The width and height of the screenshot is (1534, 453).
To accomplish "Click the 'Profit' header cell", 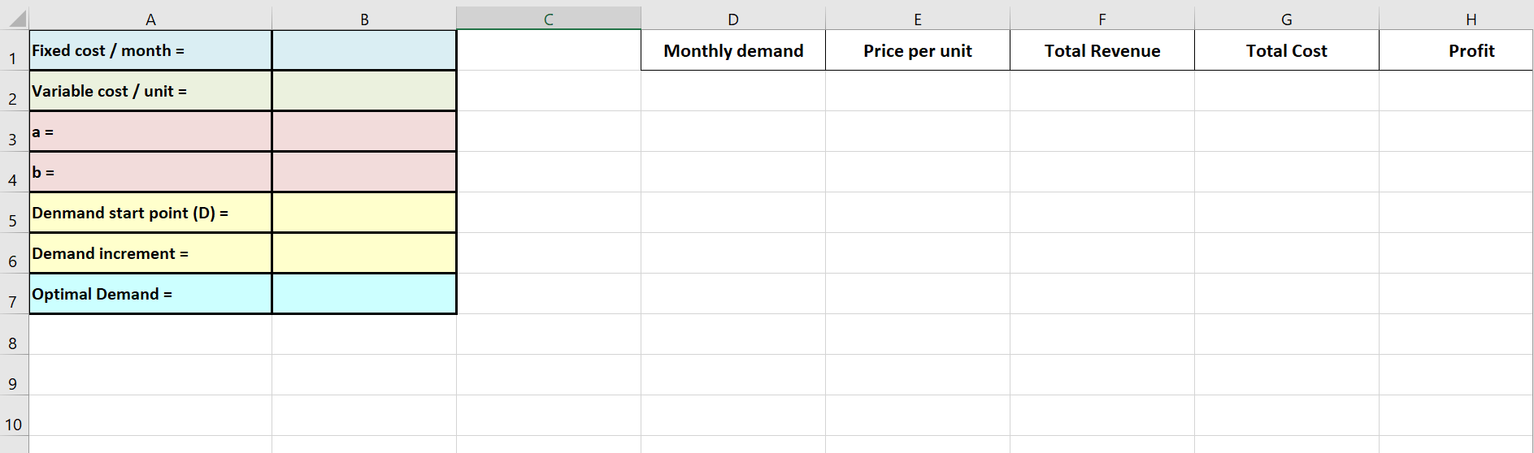I will [x=1456, y=50].
